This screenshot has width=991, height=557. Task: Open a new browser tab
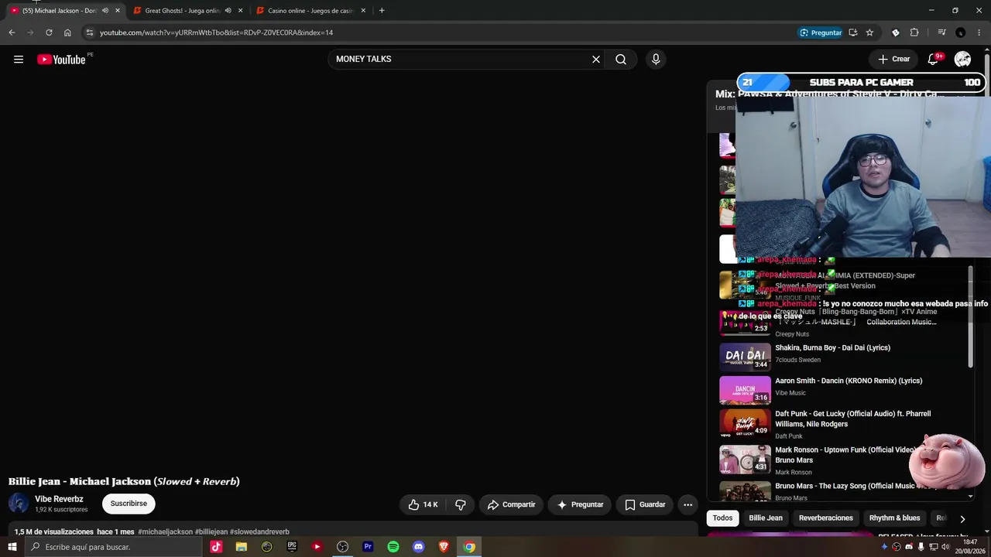(x=382, y=11)
